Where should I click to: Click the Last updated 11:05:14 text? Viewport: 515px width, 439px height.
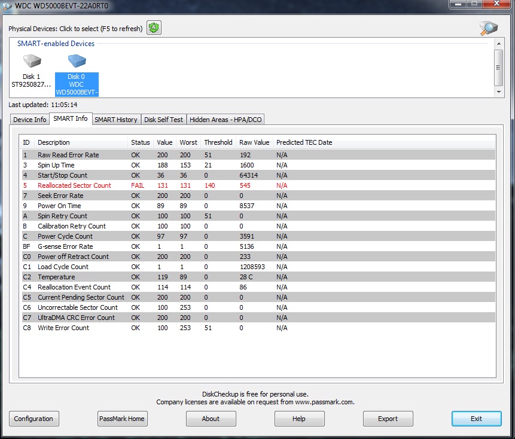point(43,105)
